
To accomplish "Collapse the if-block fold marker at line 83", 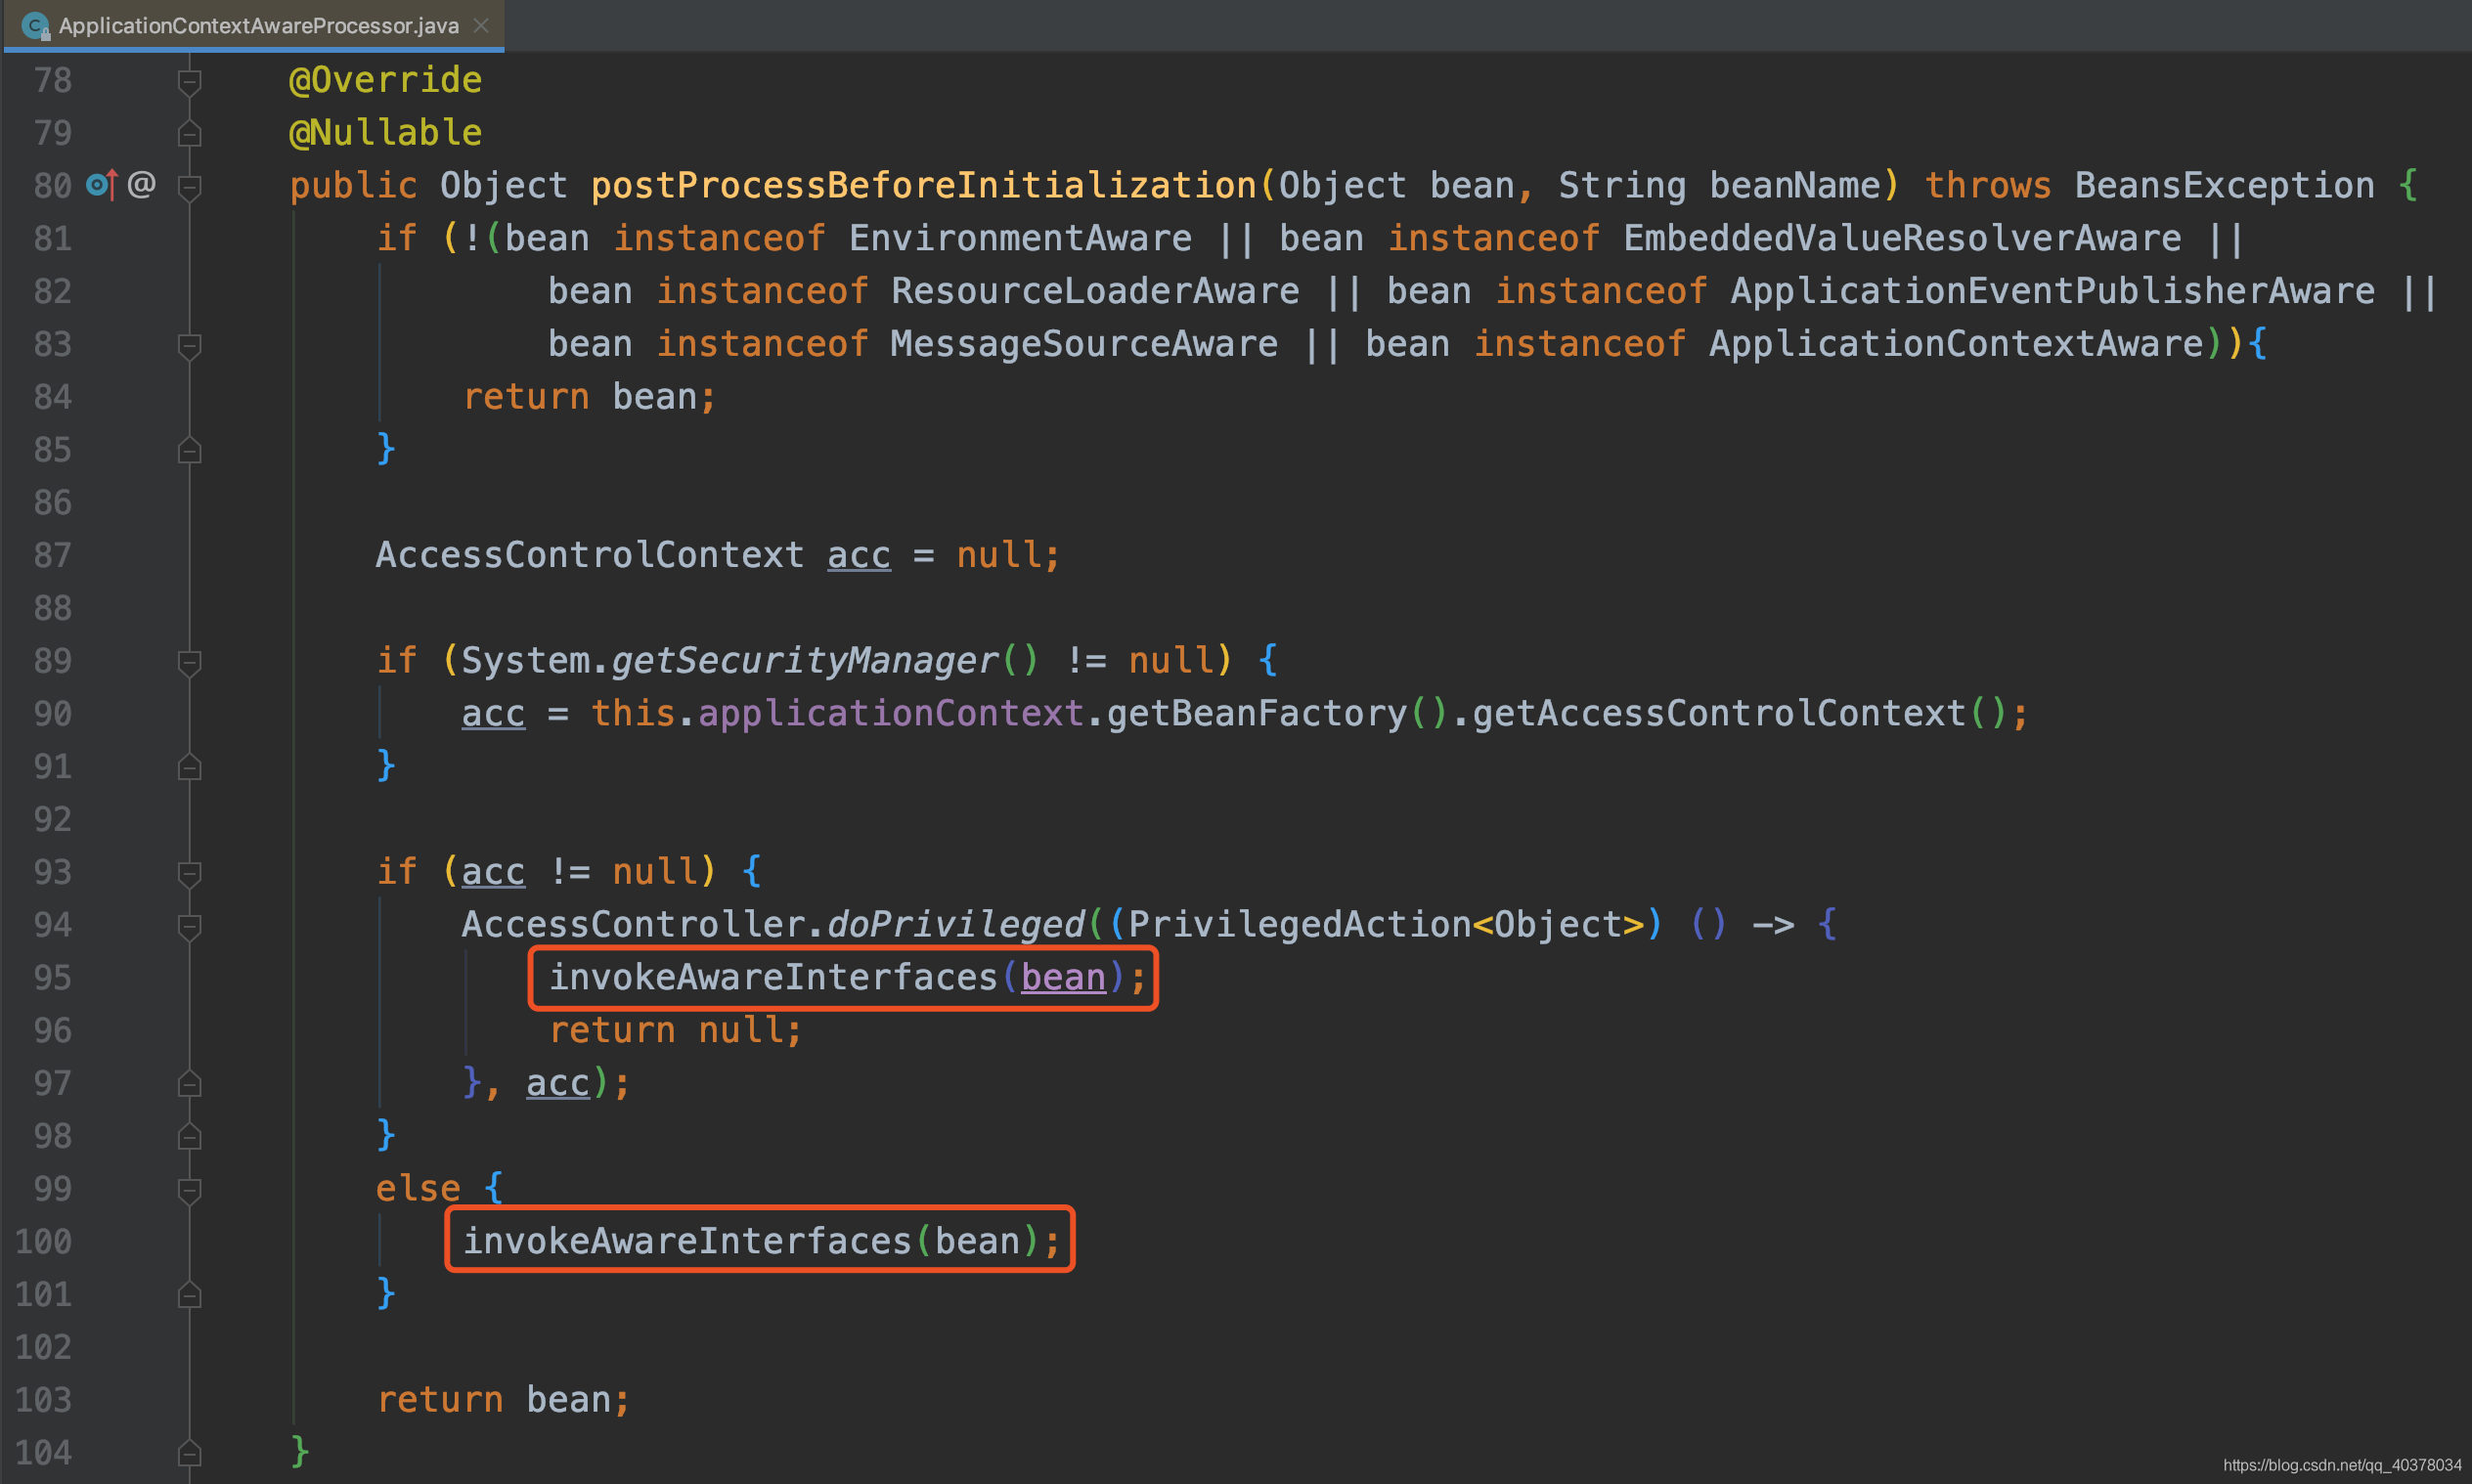I will [189, 345].
